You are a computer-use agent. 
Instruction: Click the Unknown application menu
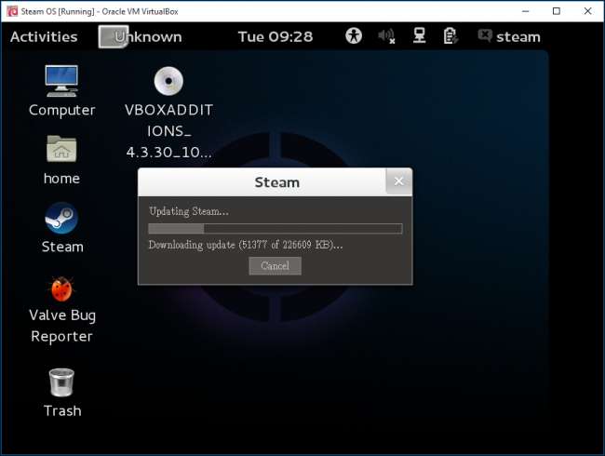[x=141, y=36]
